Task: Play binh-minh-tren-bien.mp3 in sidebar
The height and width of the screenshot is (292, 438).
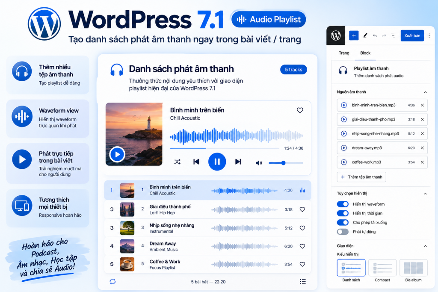Action: [x=344, y=105]
